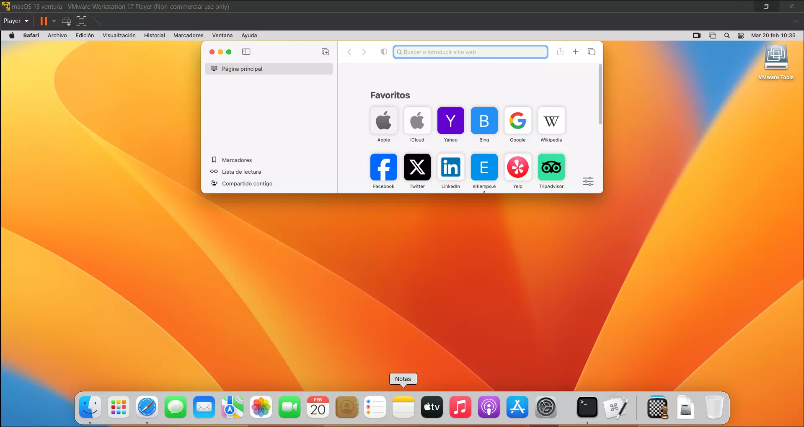Image resolution: width=804 pixels, height=427 pixels.
Task: Open Launchpad from the Dock
Action: (x=119, y=407)
